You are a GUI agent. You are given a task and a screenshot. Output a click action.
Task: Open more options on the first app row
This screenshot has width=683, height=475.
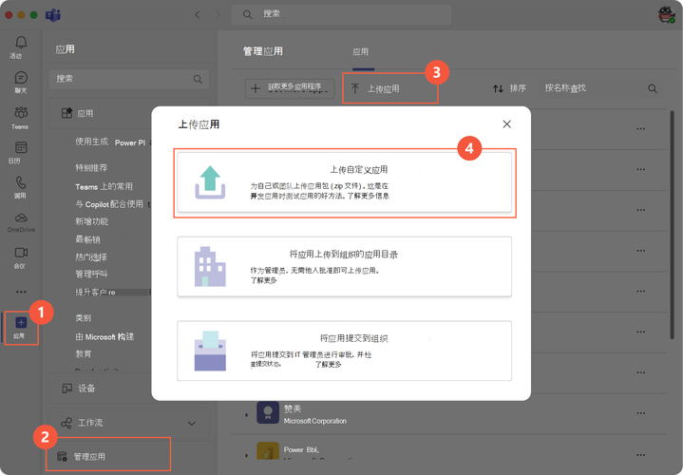pos(640,129)
